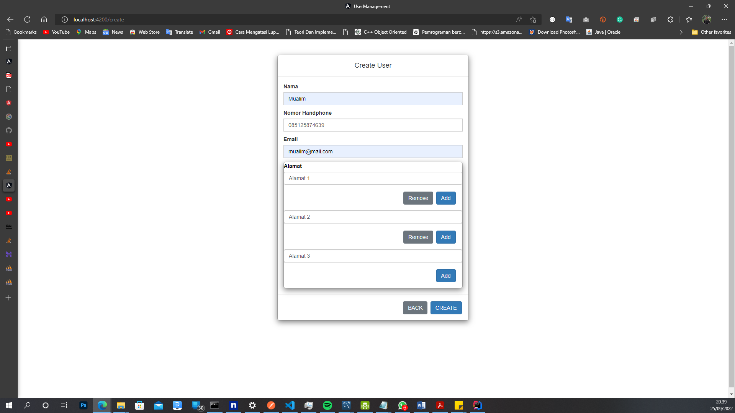Open the Settings and more menu
This screenshot has height=413, width=735.
click(x=724, y=20)
